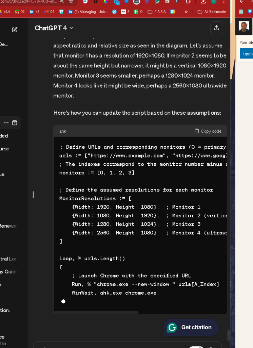Click the 'Loop, % urls.Length()' line
Image resolution: width=253 pixels, height=348 pixels.
tap(92, 259)
